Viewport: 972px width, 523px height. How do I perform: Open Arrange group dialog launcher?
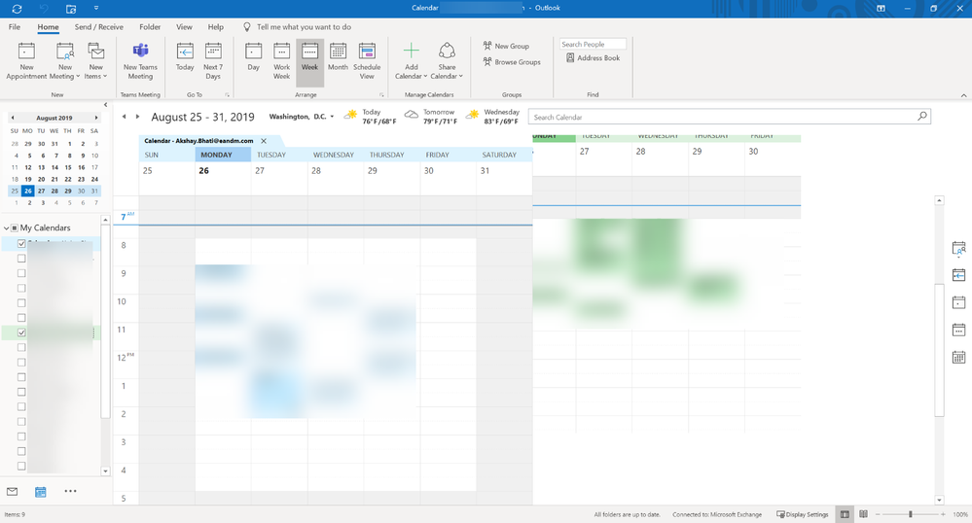coord(381,95)
